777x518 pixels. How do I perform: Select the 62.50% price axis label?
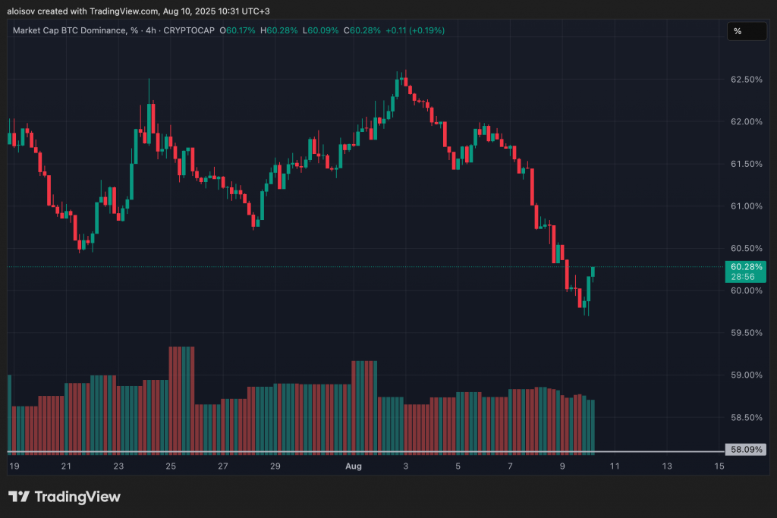[747, 79]
